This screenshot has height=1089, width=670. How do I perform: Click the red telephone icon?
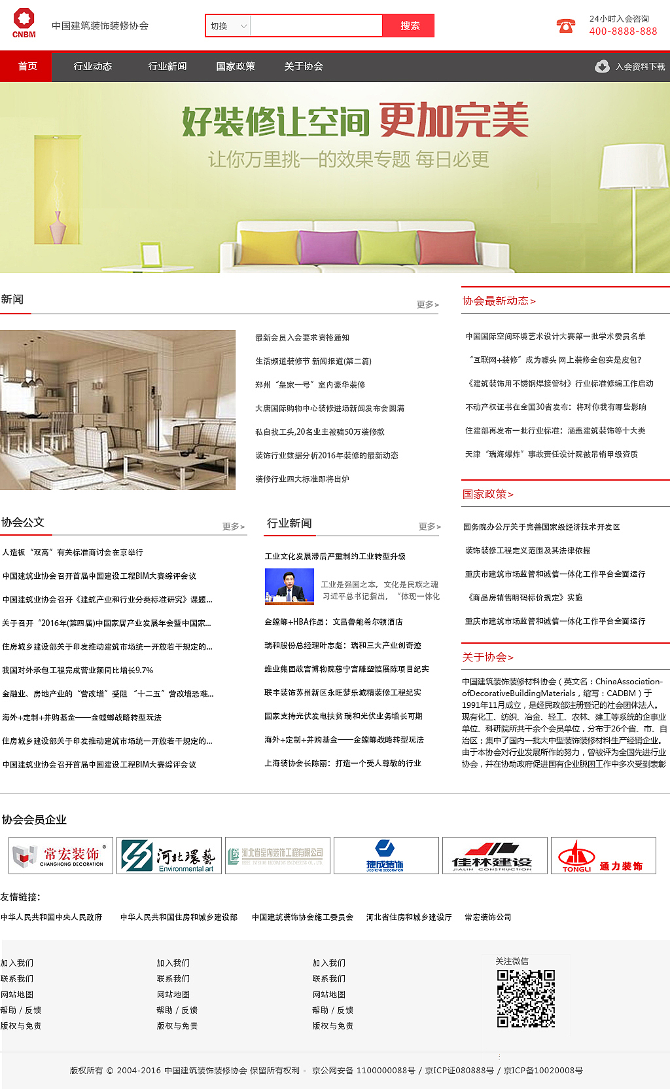[565, 26]
